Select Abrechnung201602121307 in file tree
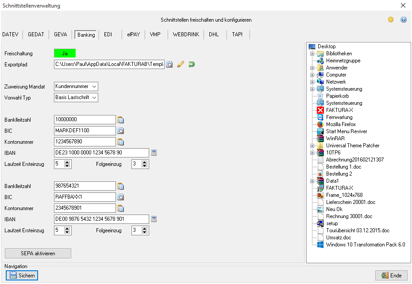 [x=355, y=160]
